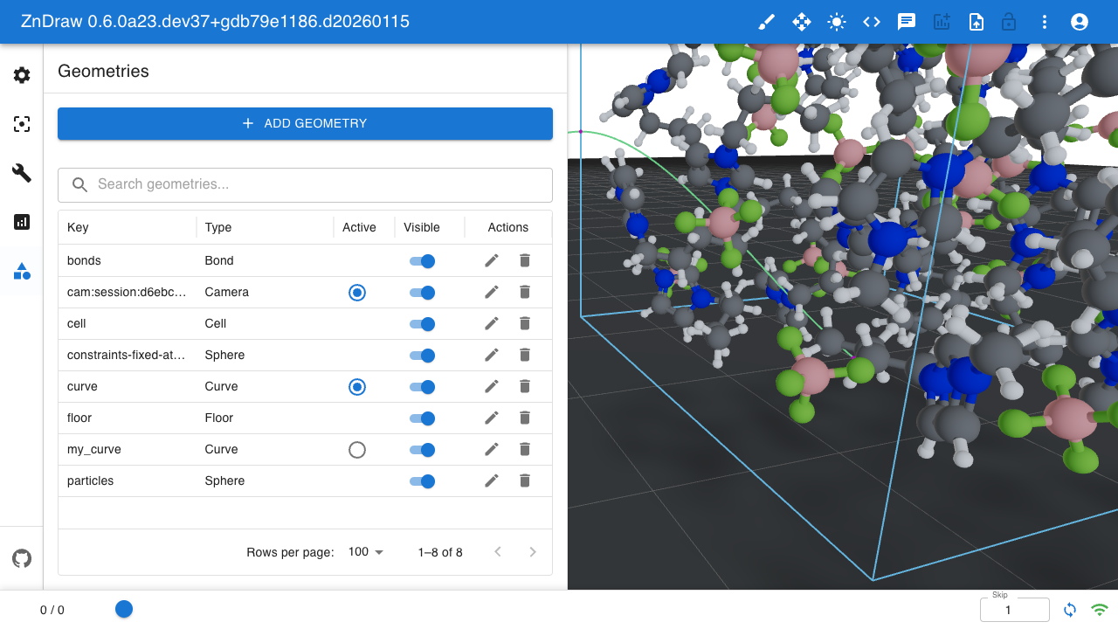The image size is (1118, 629).
Task: Toggle visibility of the camera geometry
Action: 423,292
